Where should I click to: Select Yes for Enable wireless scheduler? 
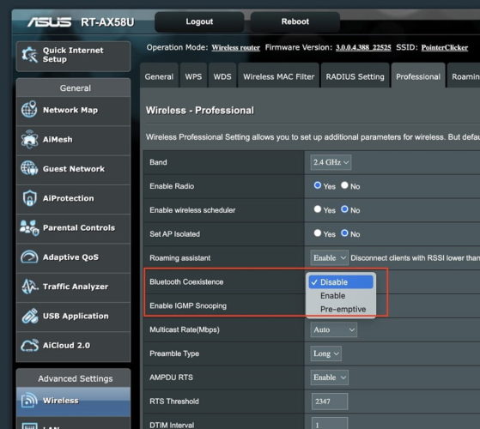click(x=318, y=209)
